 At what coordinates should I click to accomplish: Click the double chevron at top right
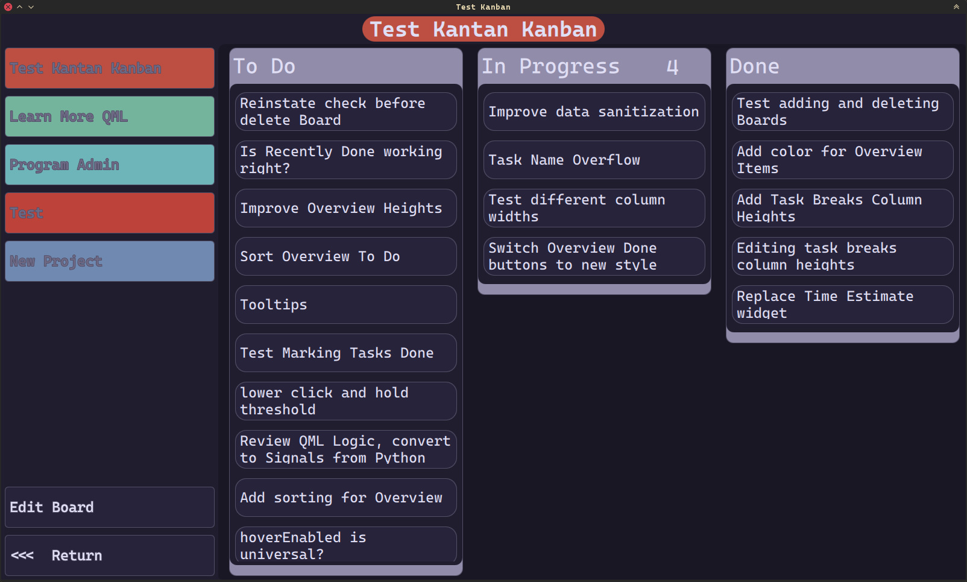[956, 7]
